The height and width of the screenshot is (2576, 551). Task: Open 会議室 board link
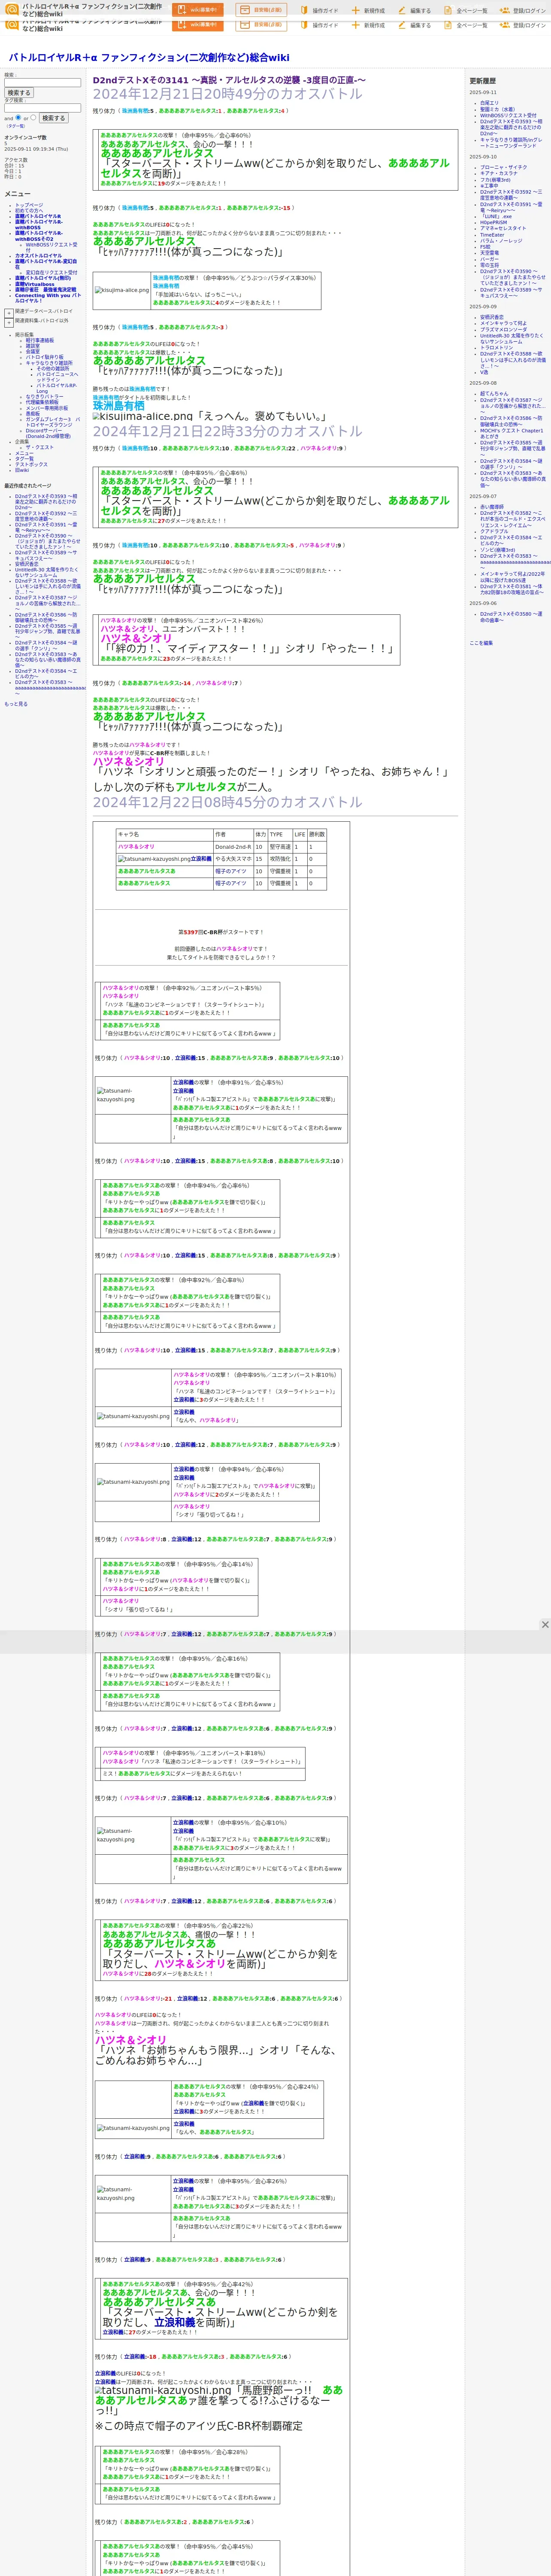(x=33, y=351)
